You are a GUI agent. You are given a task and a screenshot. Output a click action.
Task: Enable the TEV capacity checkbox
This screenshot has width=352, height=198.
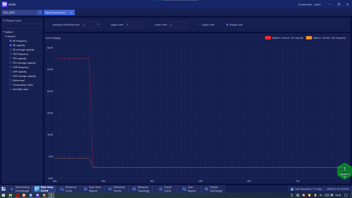pos(11,58)
